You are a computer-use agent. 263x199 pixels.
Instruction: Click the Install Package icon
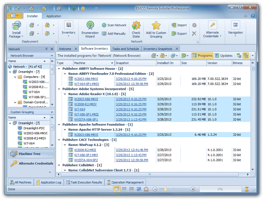coord(16,26)
